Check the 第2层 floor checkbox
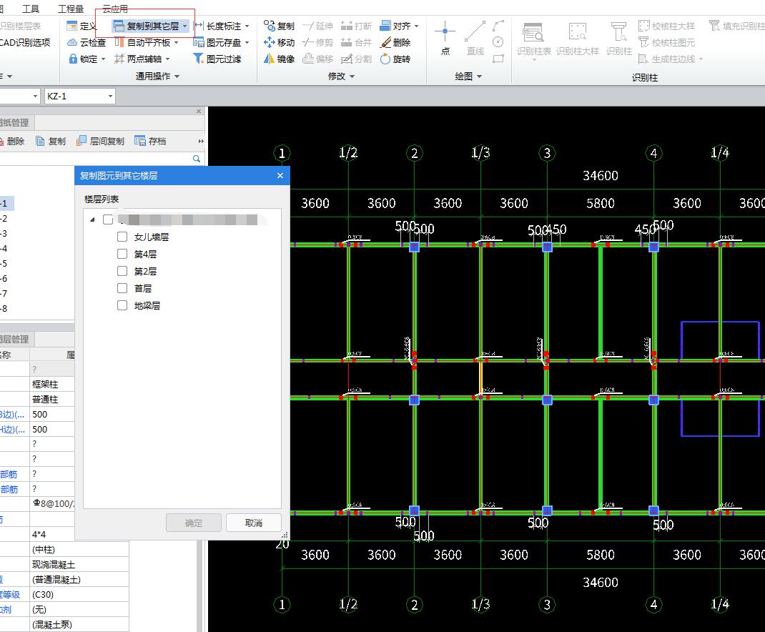The image size is (765, 632). pos(122,271)
